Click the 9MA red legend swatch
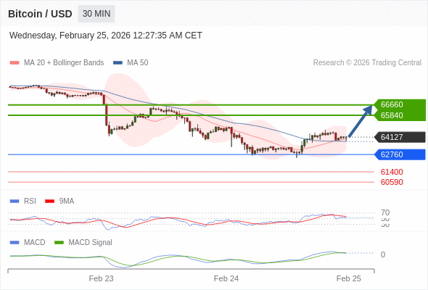428x290 pixels. pos(49,202)
